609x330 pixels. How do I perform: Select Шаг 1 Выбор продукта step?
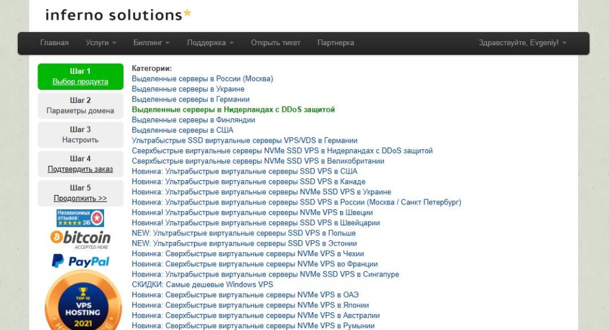(80, 77)
